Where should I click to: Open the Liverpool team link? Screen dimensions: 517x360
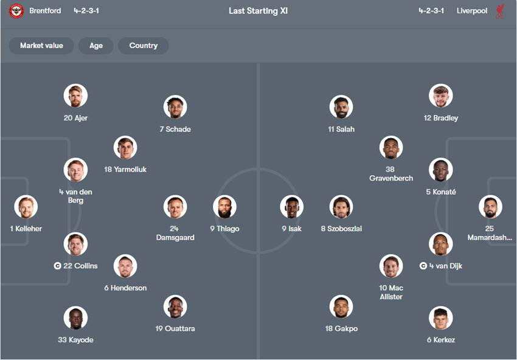[471, 11]
